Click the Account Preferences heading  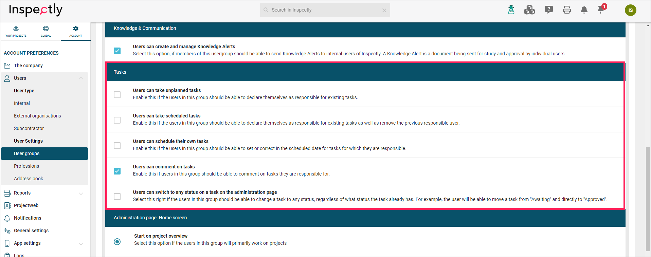[x=31, y=53]
